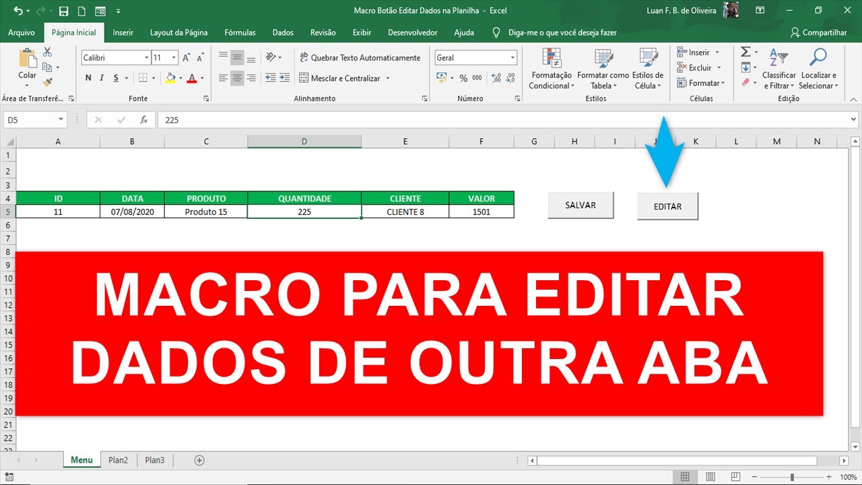862x485 pixels.
Task: Open Formatar como Tabela gallery
Action: click(x=602, y=69)
